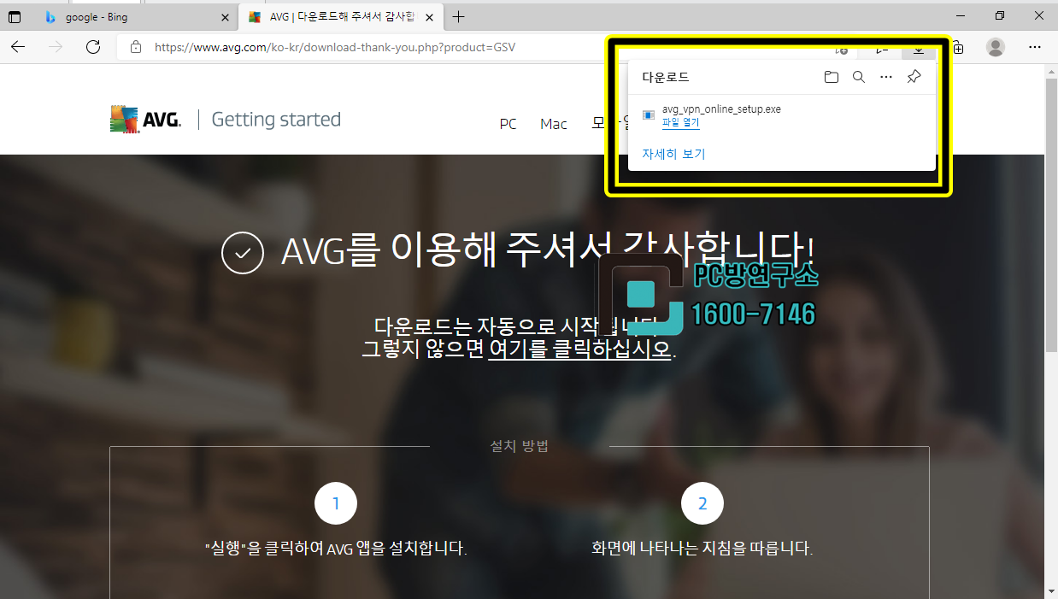Image resolution: width=1058 pixels, height=599 pixels.
Task: Open the tab actions menu icon
Action: pyautogui.click(x=15, y=16)
